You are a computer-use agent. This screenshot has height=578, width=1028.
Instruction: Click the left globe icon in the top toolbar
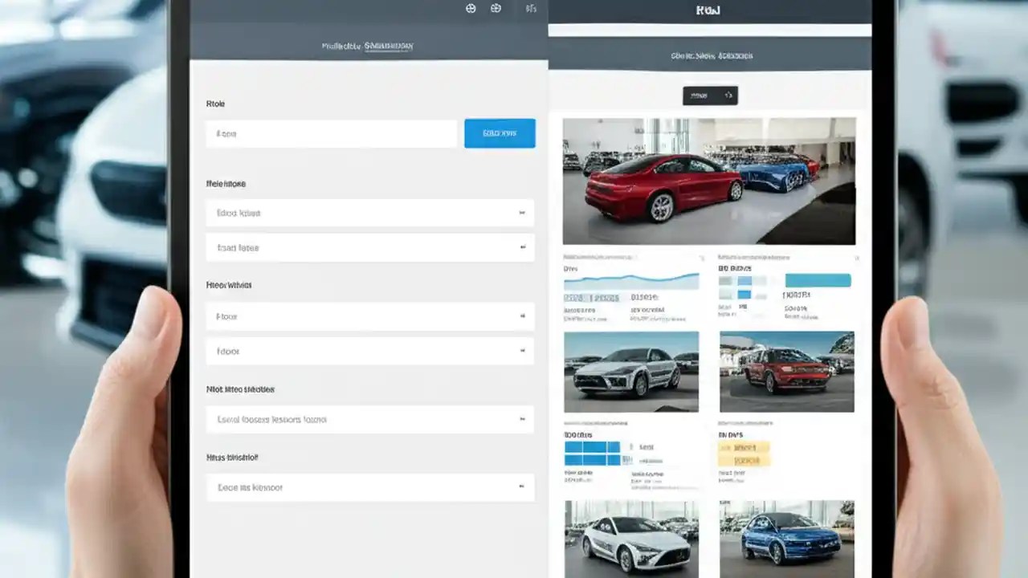point(472,9)
